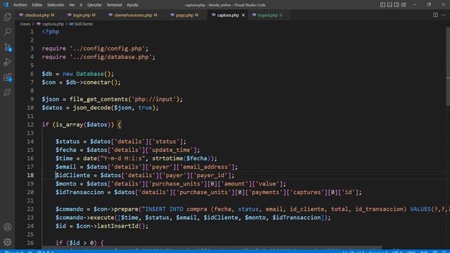
Task: Close the captura.php tab
Action: [243, 15]
